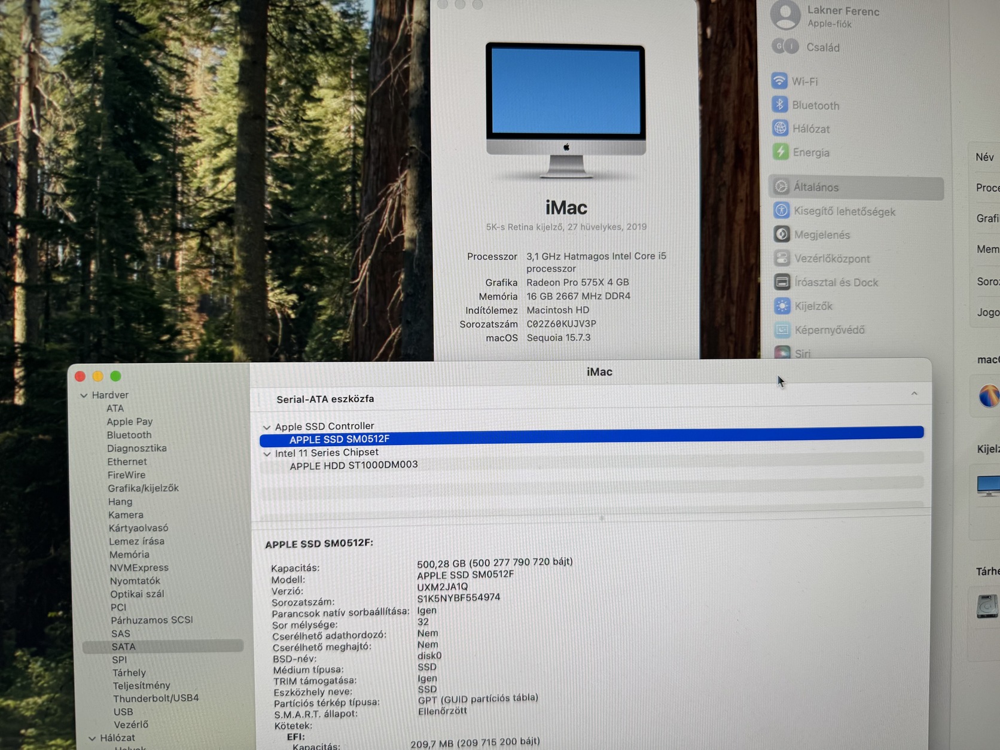Image resolution: width=1000 pixels, height=750 pixels.
Task: Click the SSD serial number "S1K5NYBF554974"
Action: [x=458, y=597]
